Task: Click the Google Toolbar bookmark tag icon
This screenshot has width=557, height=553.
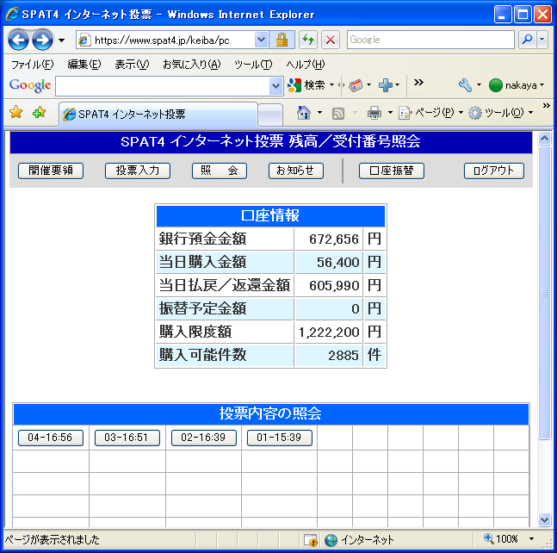Action: click(x=356, y=85)
